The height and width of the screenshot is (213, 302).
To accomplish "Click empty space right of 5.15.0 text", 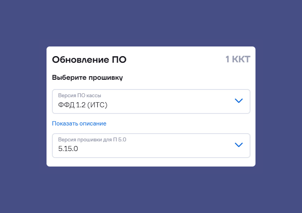I will tap(155, 149).
